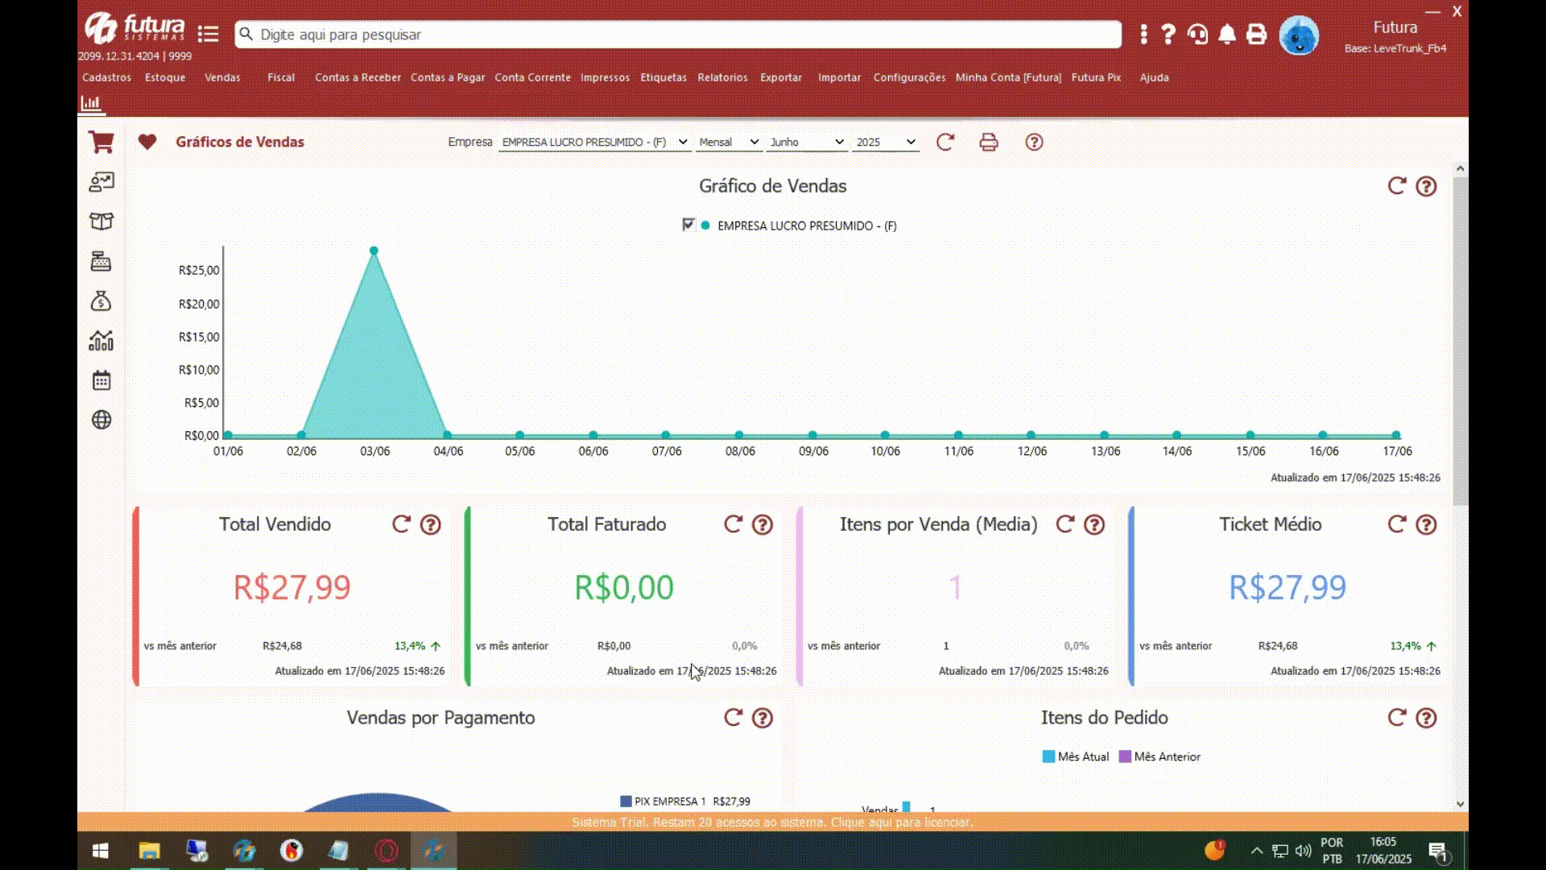Open the headset support icon
1546x870 pixels.
point(1197,34)
